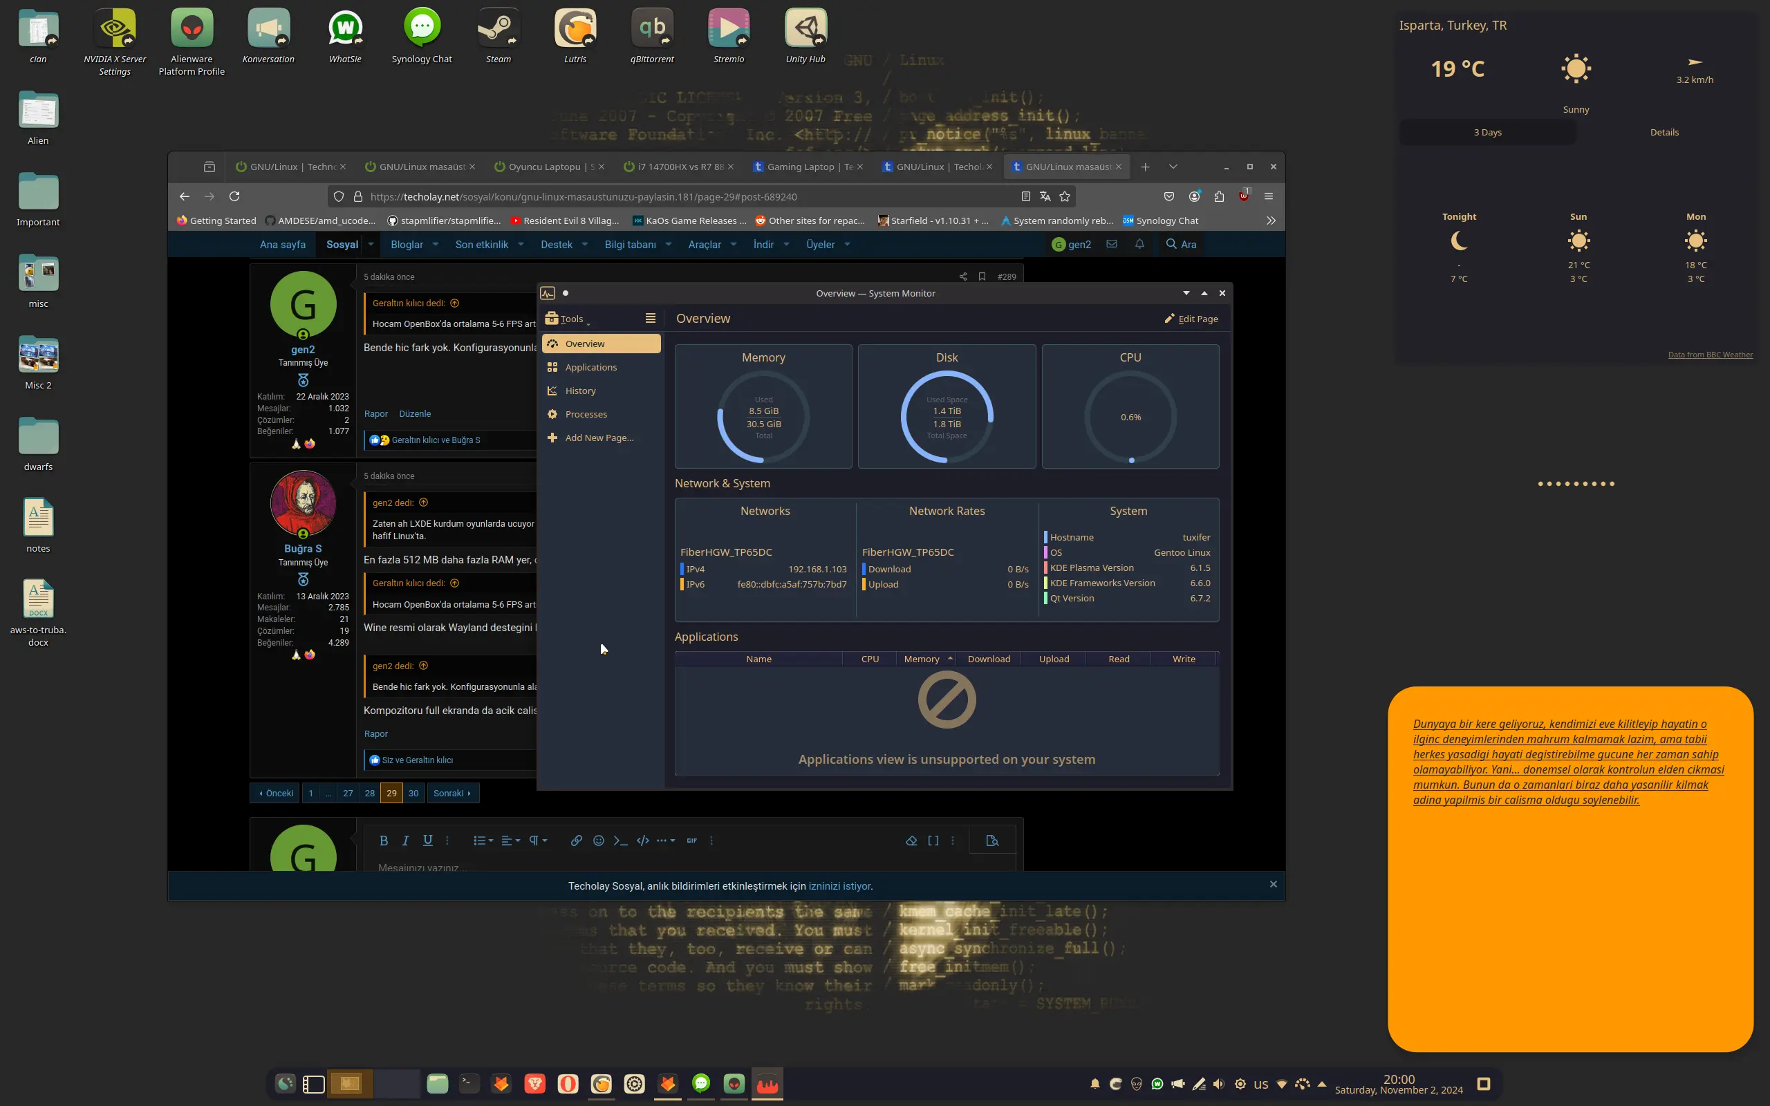Open insert more options dropdown in editor
The height and width of the screenshot is (1106, 1770).
(666, 841)
